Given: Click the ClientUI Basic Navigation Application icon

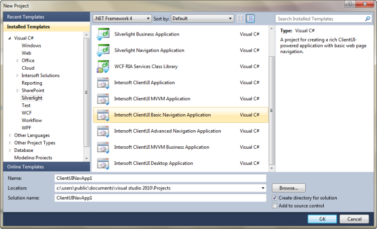Looking at the screenshot, I should point(103,115).
